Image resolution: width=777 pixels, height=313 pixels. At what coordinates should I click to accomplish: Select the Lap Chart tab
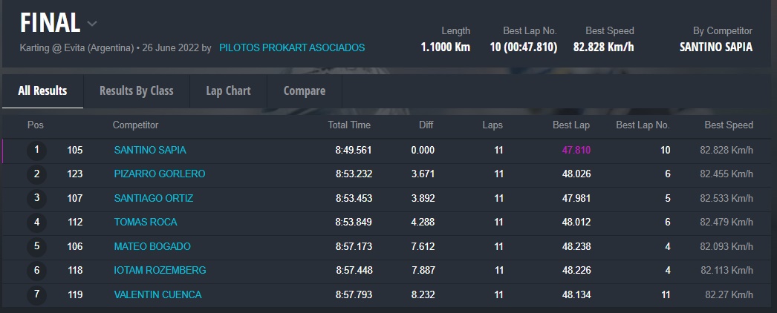pyautogui.click(x=229, y=90)
